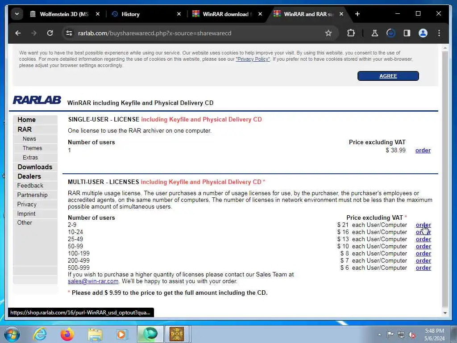457x343 pixels.
Task: Open the Windows Start orb
Action: 12,334
